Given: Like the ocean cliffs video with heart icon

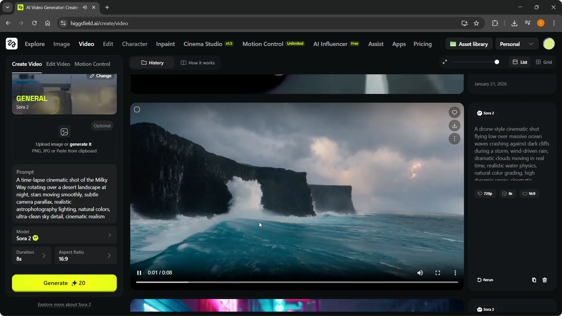Looking at the screenshot, I should pos(454,112).
